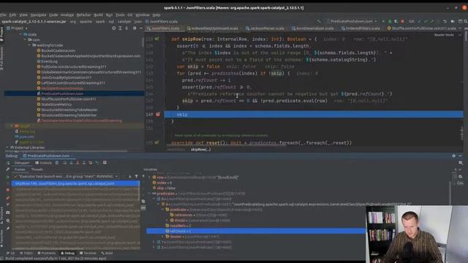Select JoinGroupByOptimization311 in project tree
The height and width of the screenshot is (263, 468).
[67, 77]
